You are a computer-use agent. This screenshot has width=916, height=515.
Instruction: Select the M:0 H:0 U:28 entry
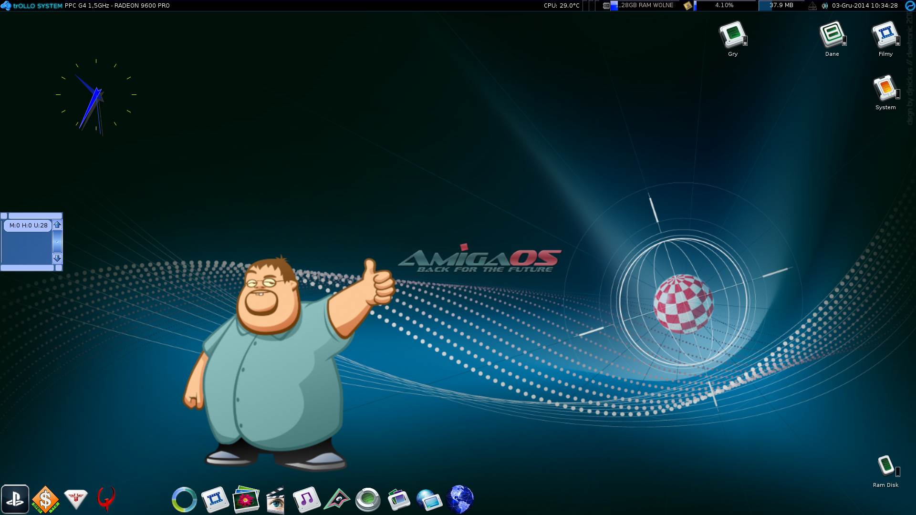tap(28, 226)
